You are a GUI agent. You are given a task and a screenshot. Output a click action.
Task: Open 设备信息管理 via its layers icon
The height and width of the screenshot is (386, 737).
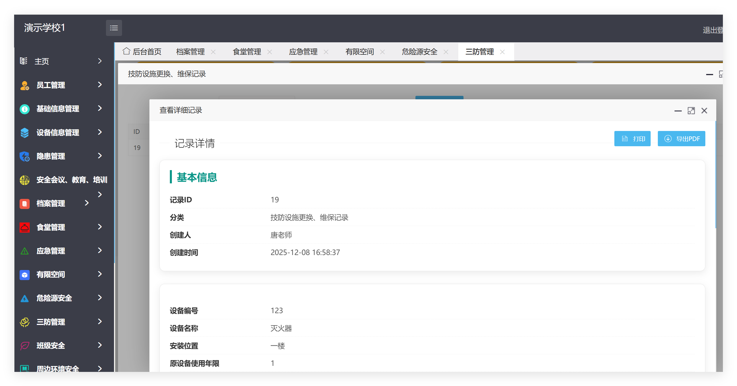(24, 132)
